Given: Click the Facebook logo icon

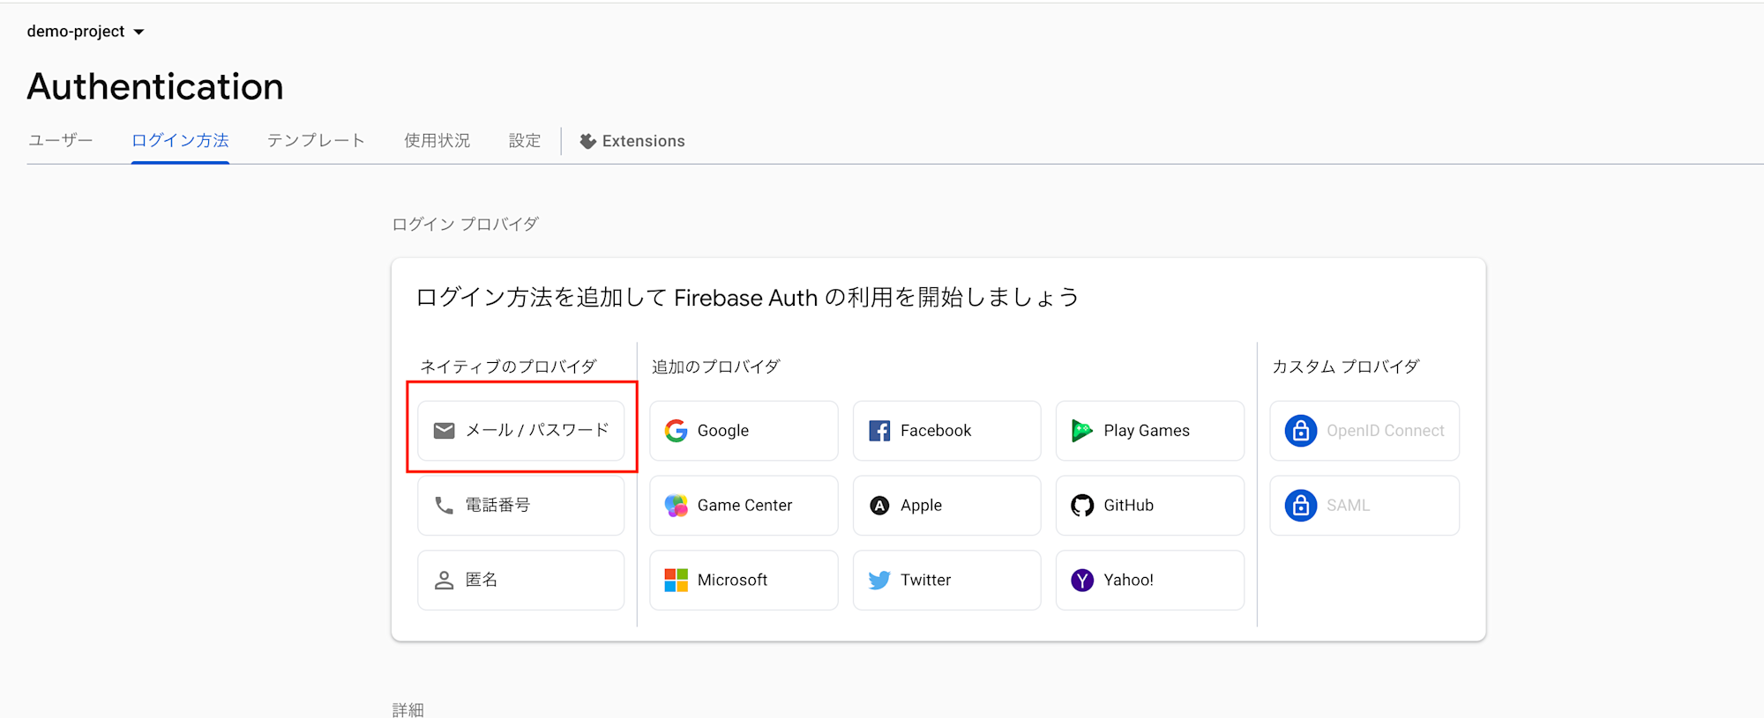Looking at the screenshot, I should pos(879,431).
